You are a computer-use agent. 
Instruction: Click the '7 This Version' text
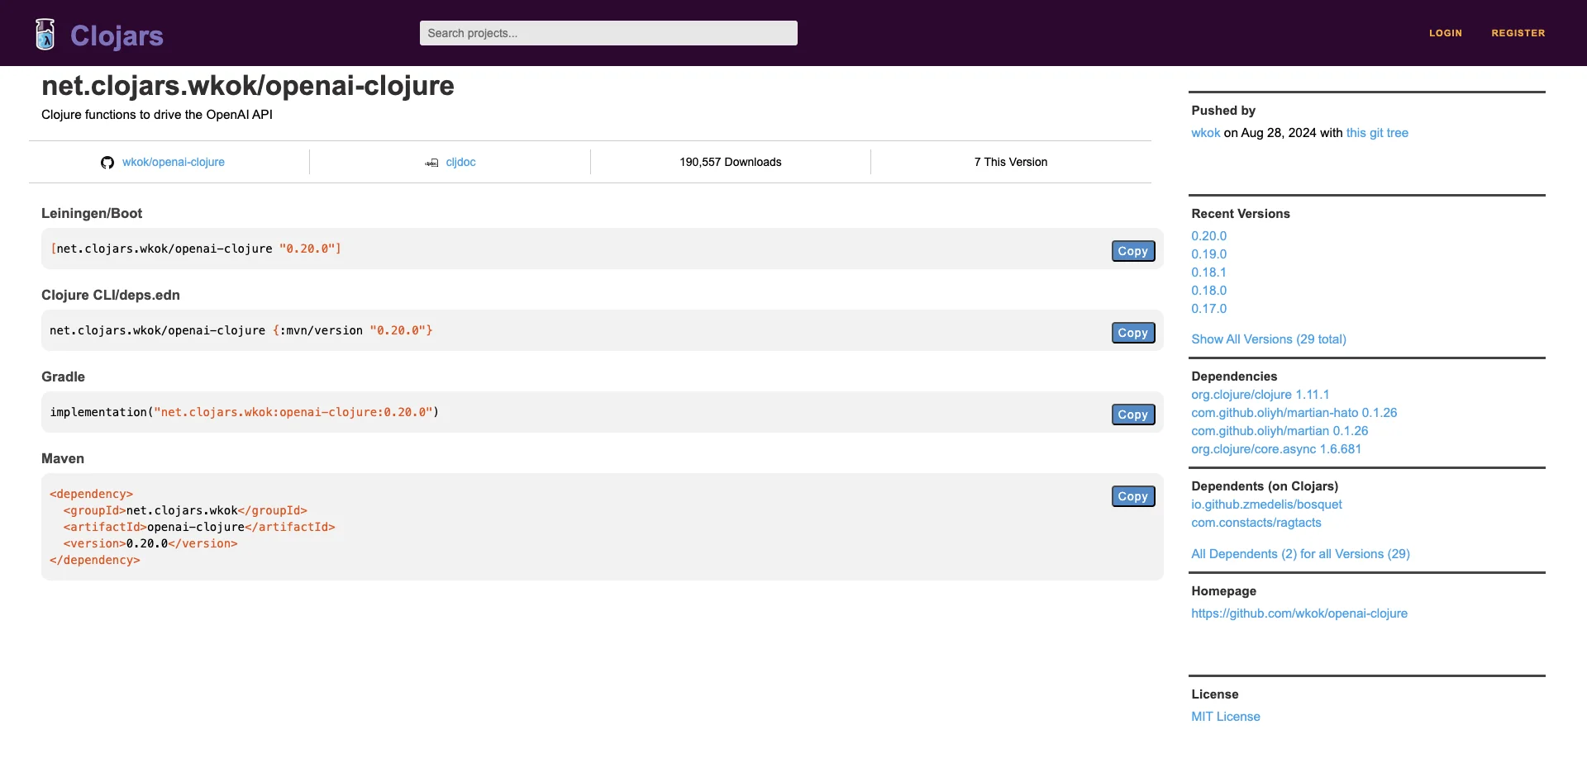point(1011,162)
